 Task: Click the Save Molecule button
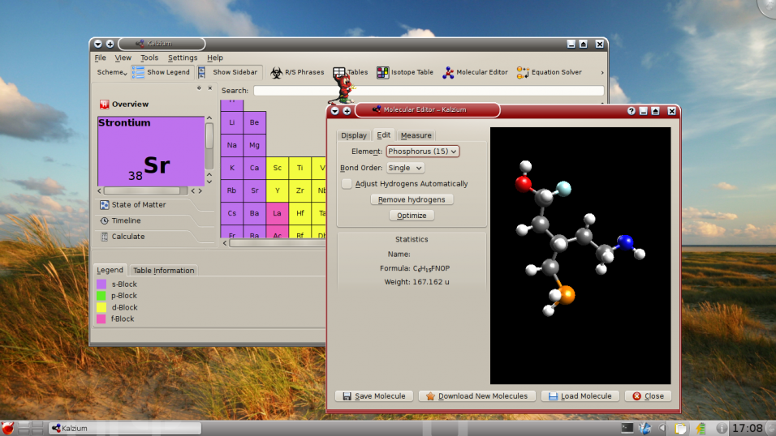(x=373, y=396)
